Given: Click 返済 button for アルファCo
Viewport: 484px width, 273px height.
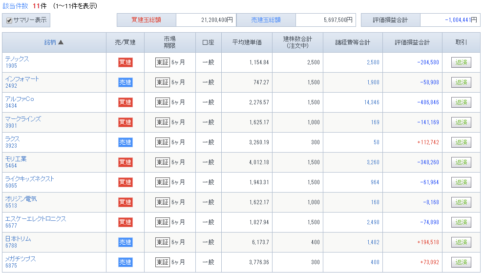Looking at the screenshot, I should (461, 102).
